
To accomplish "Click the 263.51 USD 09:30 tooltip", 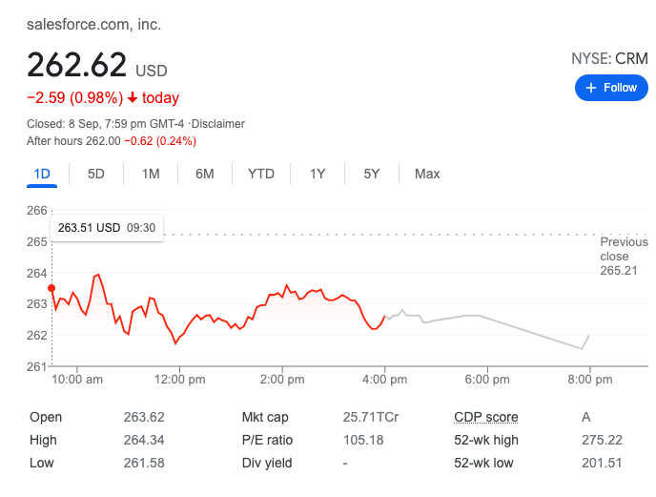I will pyautogui.click(x=107, y=228).
